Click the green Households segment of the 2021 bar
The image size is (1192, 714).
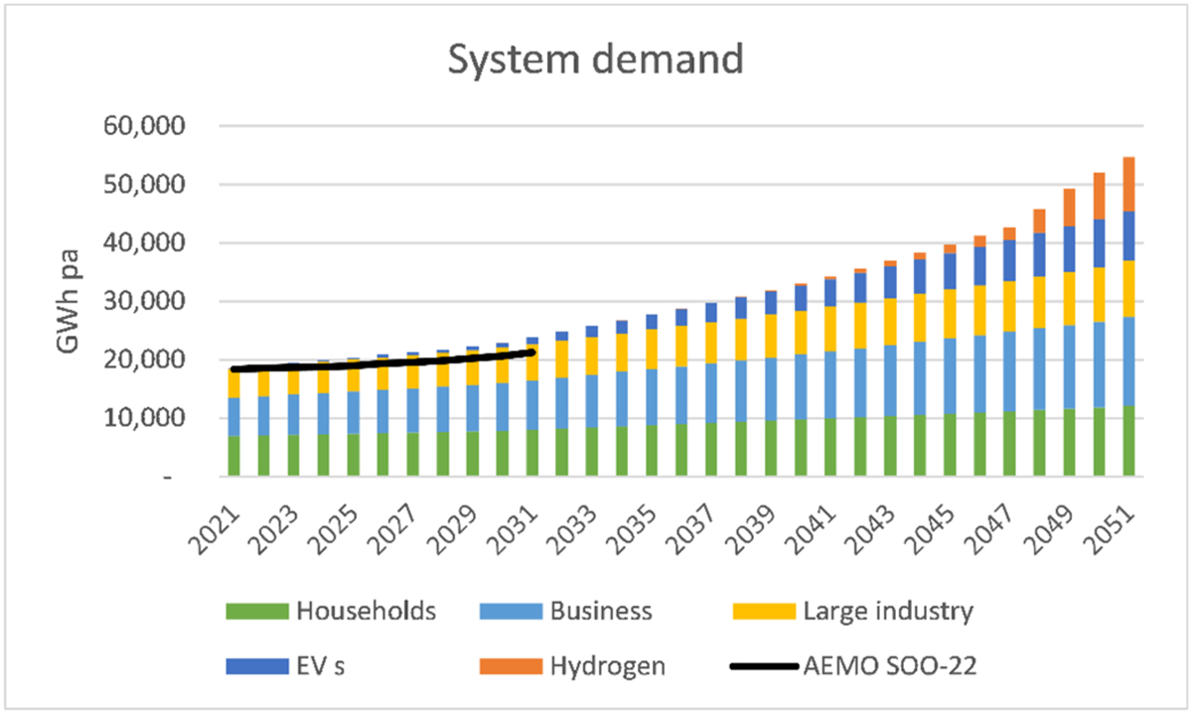(x=234, y=457)
